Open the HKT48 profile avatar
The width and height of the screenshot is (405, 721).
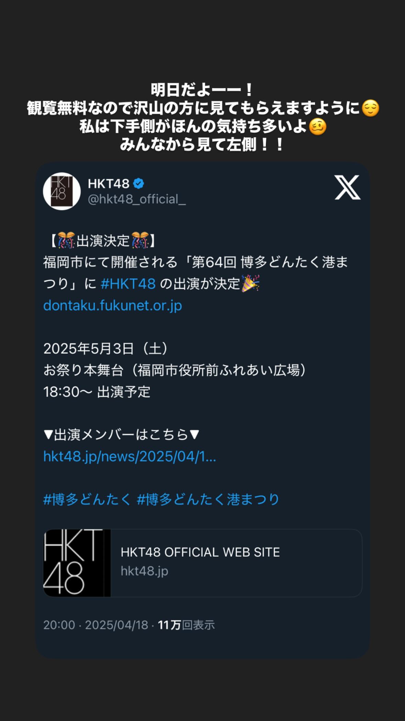[x=62, y=191]
